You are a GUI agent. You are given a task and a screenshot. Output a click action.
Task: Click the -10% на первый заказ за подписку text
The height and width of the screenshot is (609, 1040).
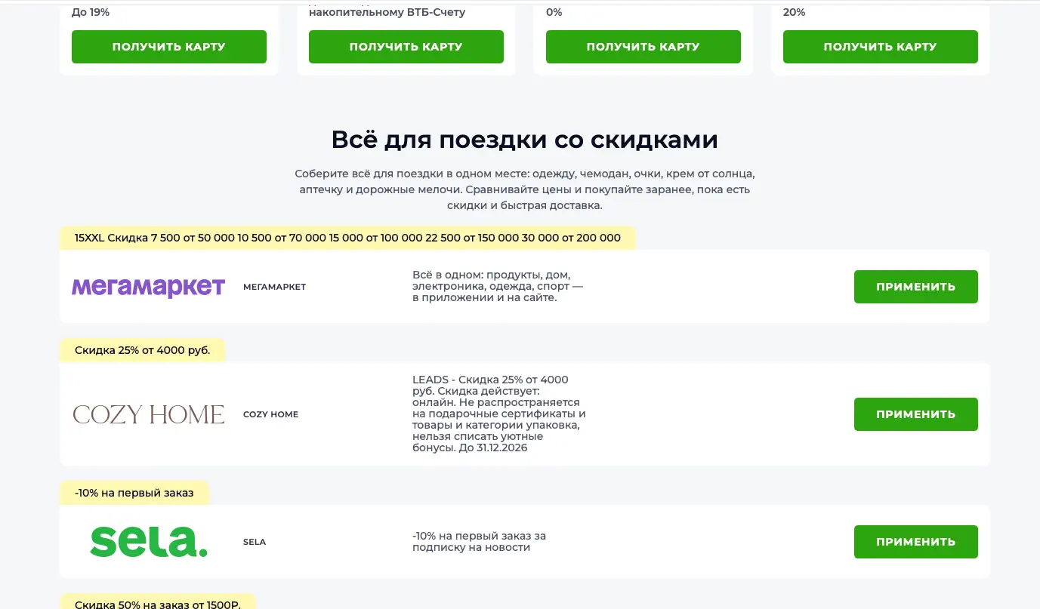[x=479, y=541]
